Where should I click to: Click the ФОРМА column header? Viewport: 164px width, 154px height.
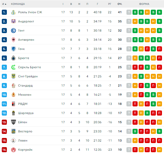(x=144, y=4)
